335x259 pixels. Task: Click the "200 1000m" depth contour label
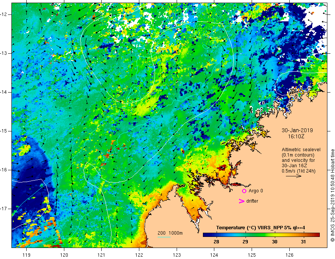(x=170, y=233)
